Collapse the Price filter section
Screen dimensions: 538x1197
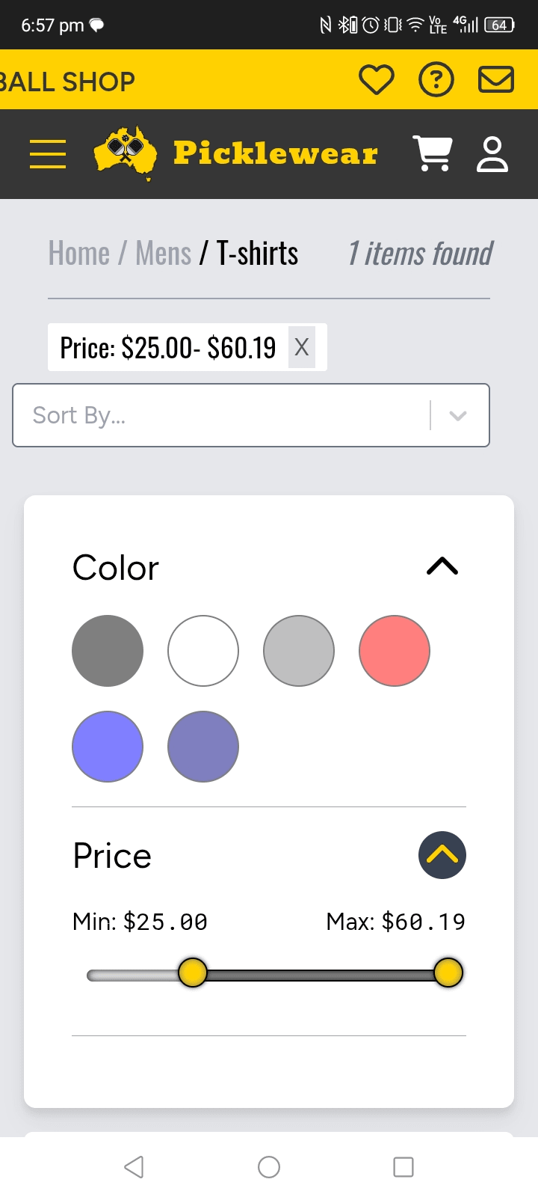[442, 855]
